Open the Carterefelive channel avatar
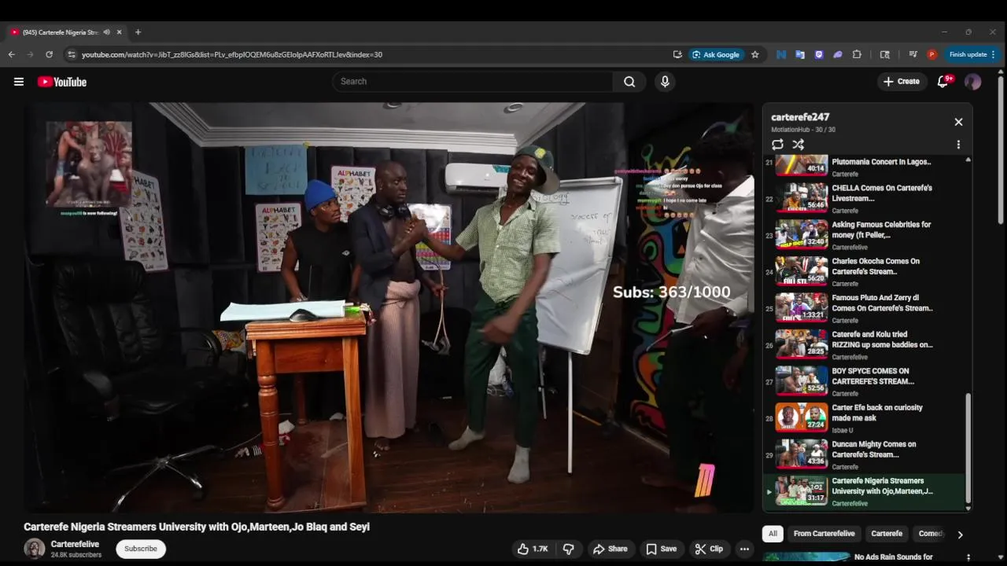The image size is (1007, 566). [35, 549]
